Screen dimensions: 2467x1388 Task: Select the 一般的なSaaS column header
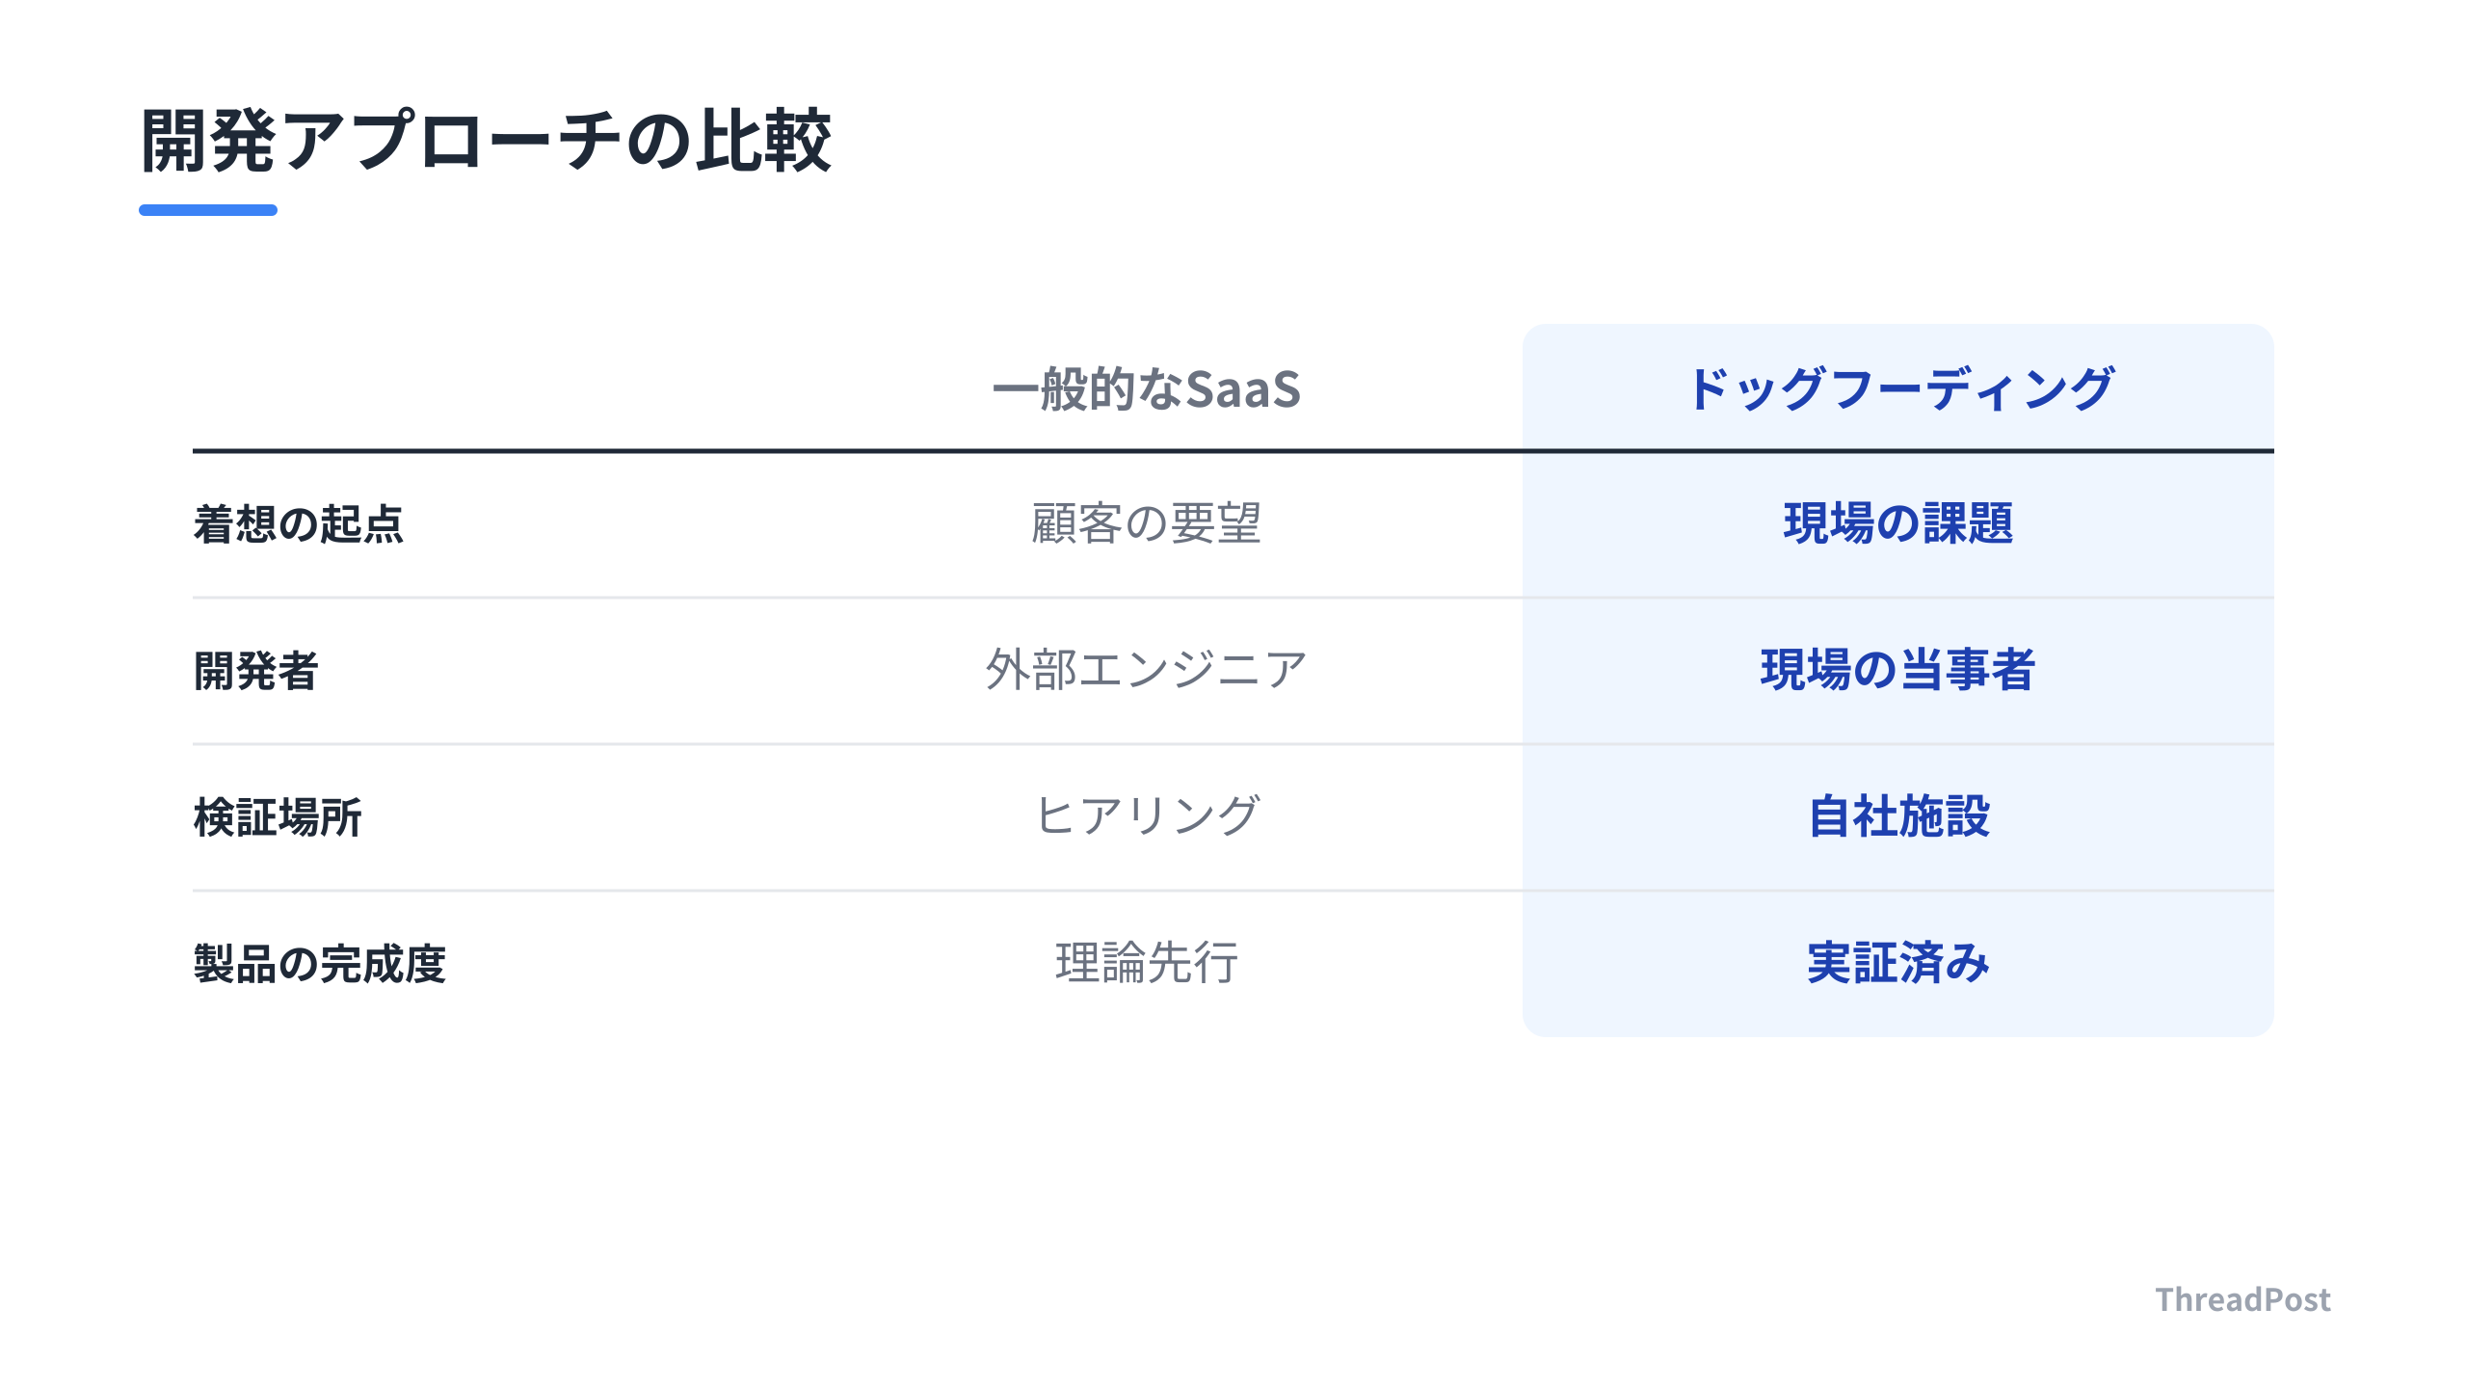pos(1147,388)
